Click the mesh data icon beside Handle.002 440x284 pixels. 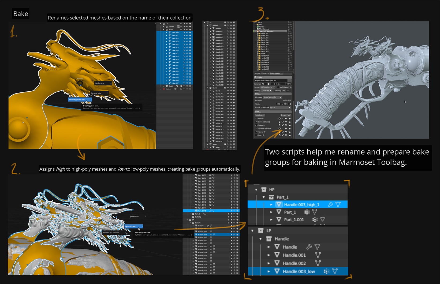[x=318, y=263]
